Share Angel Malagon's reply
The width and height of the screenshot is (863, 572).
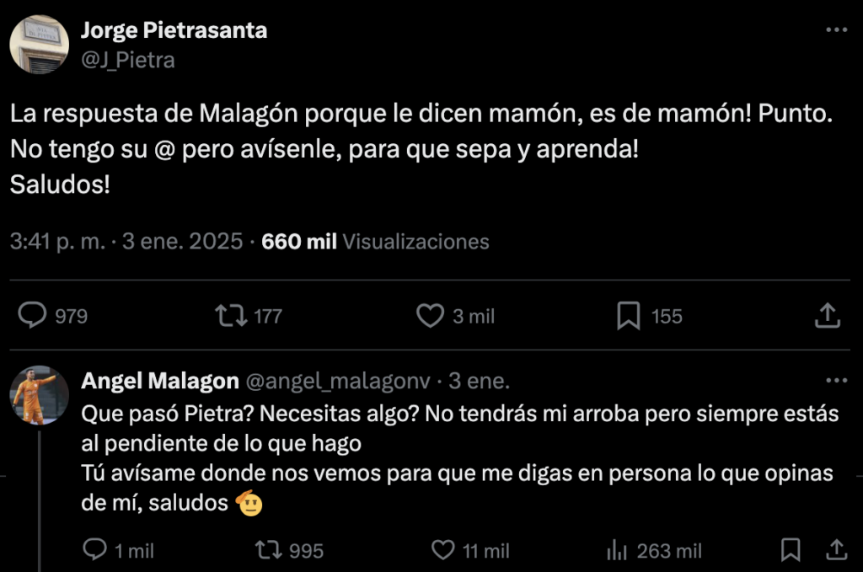pyautogui.click(x=836, y=550)
